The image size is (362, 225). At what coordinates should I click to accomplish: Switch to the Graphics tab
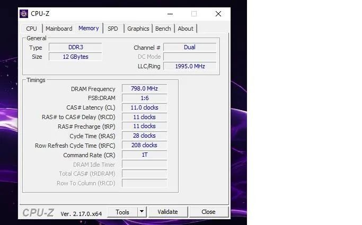[138, 29]
